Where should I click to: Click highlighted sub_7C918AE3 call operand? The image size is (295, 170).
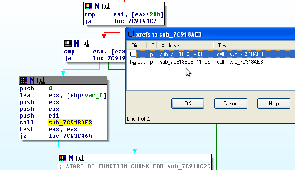[x=70, y=123]
